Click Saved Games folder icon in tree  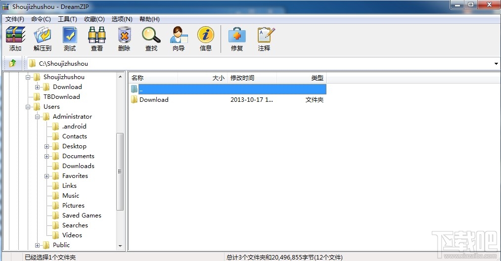55,216
